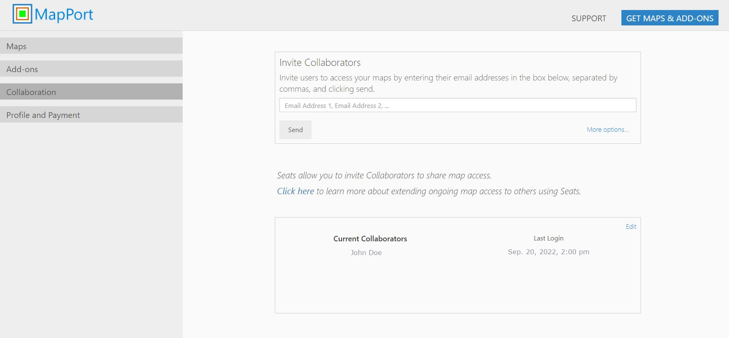Screen dimensions: 729x338
Task: Select collaborator John Doe
Action: [366, 253]
